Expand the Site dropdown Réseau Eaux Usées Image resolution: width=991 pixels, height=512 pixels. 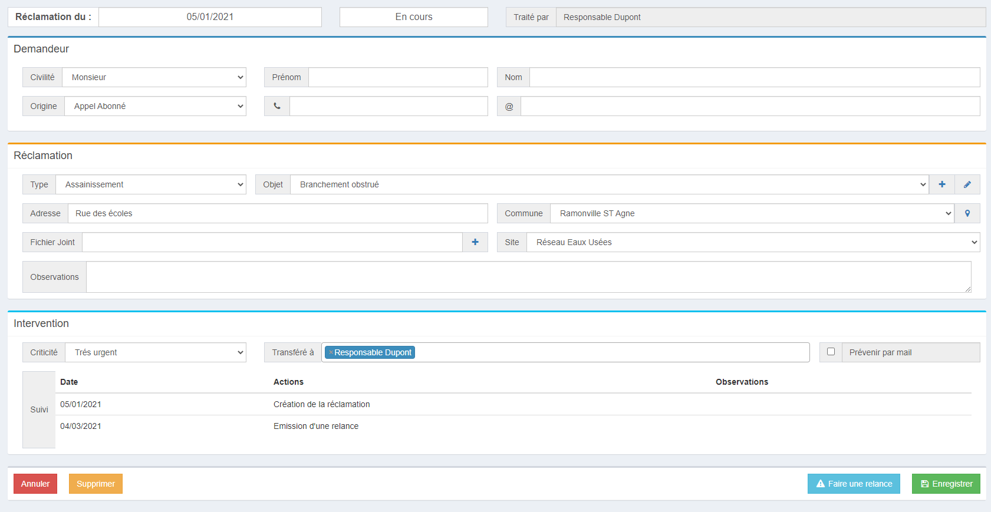pos(753,242)
